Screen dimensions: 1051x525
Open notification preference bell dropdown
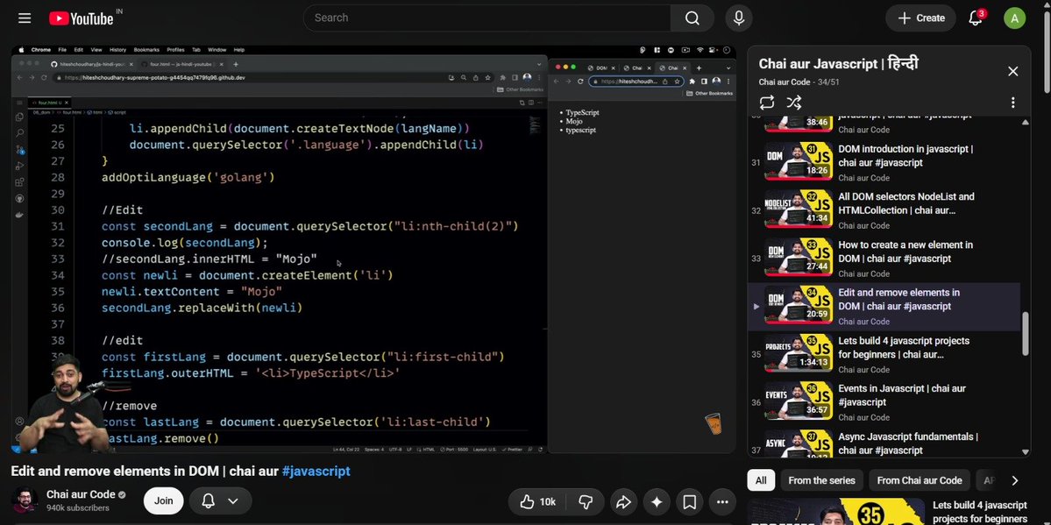pos(221,500)
